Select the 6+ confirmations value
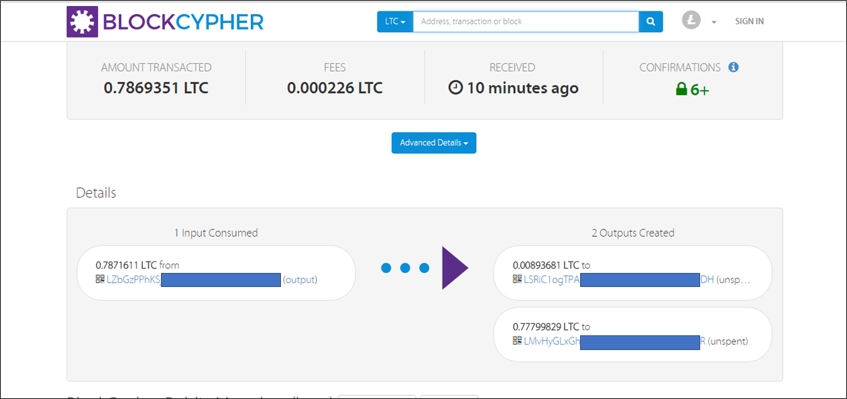The image size is (847, 399). 699,90
